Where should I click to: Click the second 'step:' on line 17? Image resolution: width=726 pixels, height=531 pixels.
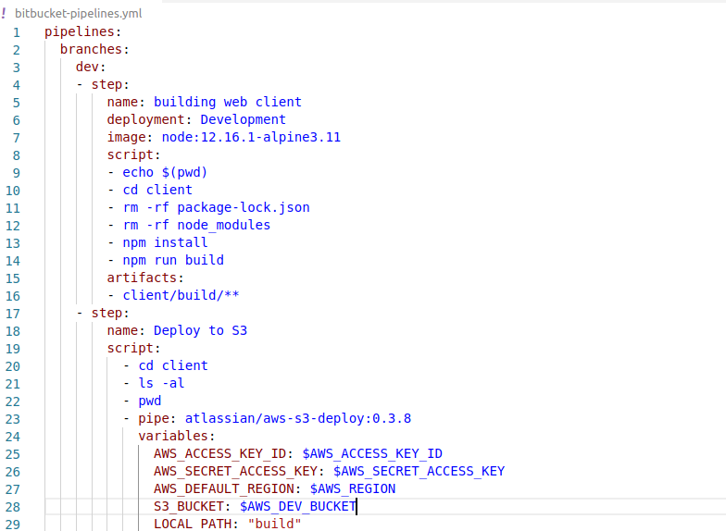coord(110,313)
